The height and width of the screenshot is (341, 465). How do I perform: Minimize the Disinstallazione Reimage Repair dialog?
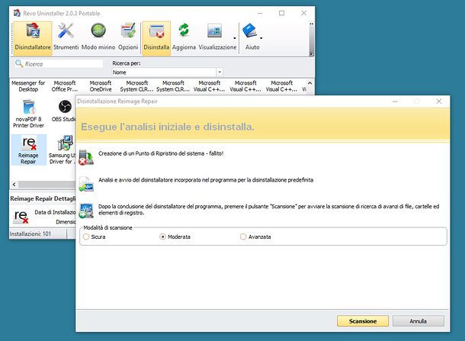coord(395,101)
